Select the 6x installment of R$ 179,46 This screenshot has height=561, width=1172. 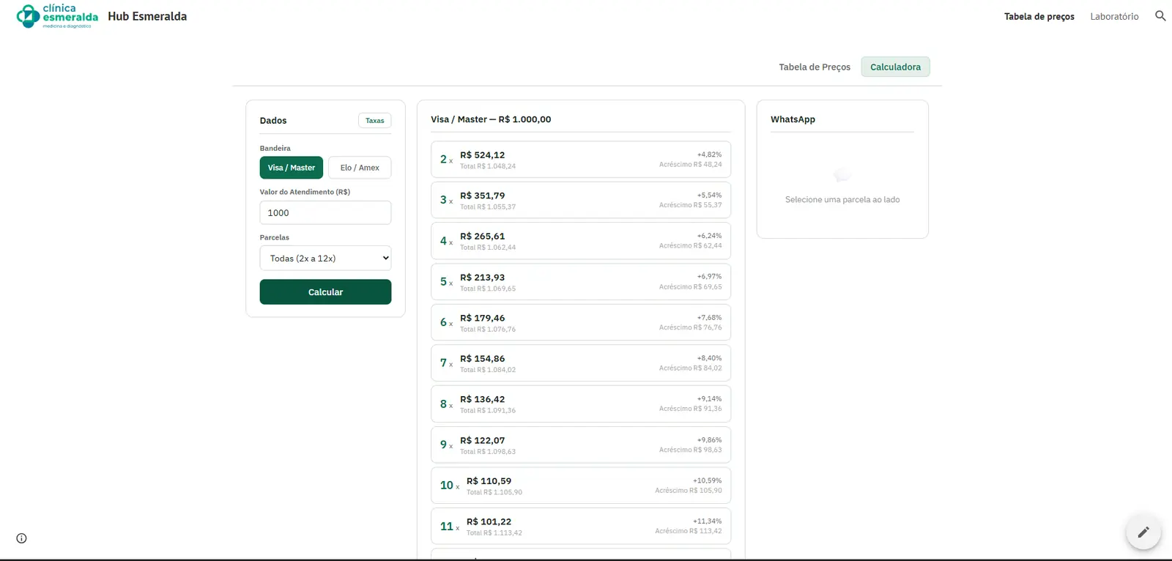(581, 322)
